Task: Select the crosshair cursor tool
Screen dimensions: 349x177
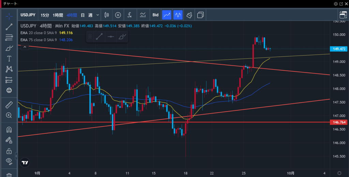Action: tap(9, 16)
